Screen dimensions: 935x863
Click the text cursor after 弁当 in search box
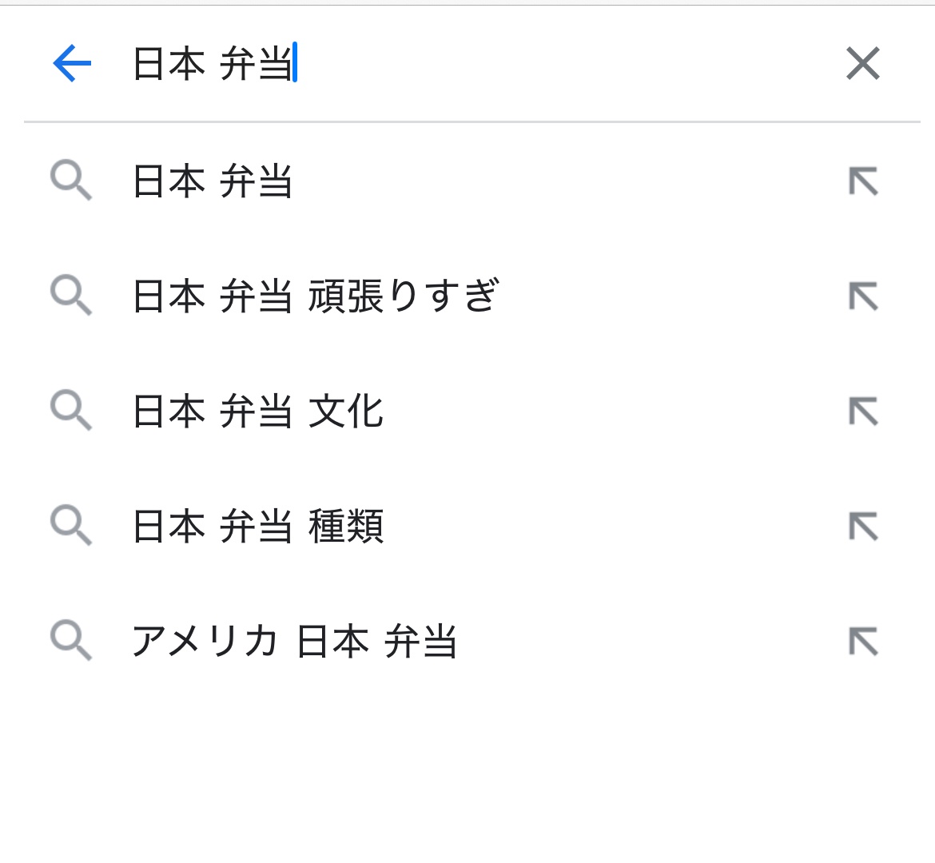295,63
